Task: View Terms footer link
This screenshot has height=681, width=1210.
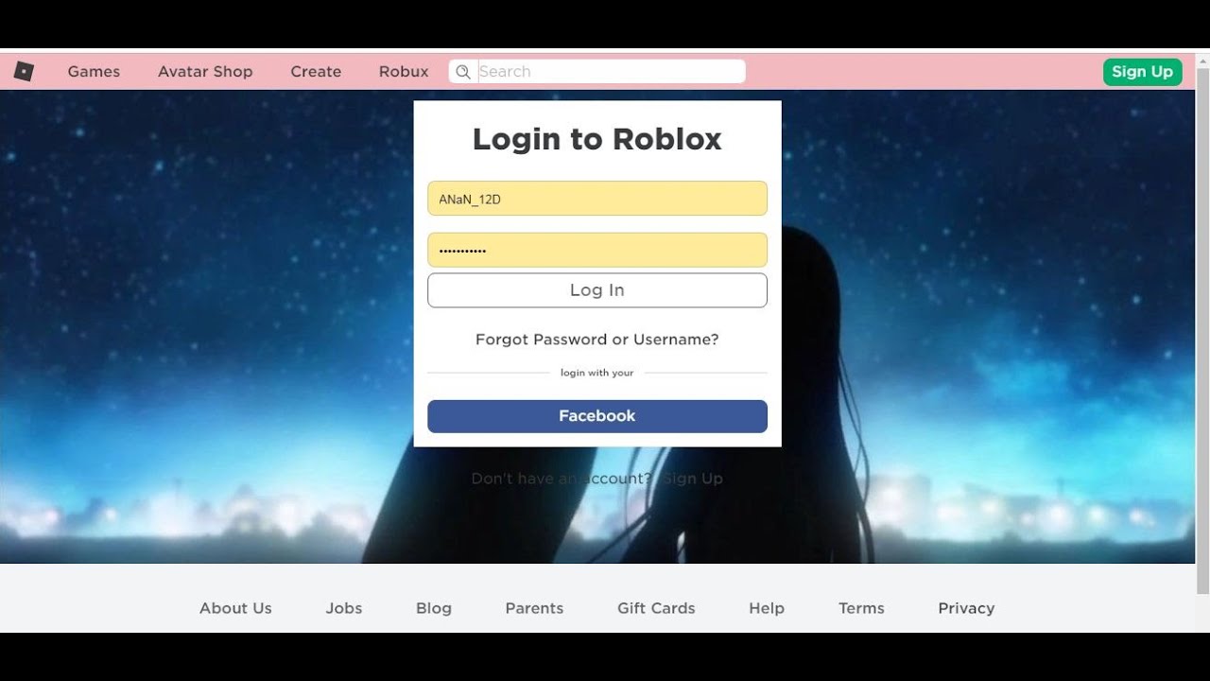Action: [x=861, y=608]
